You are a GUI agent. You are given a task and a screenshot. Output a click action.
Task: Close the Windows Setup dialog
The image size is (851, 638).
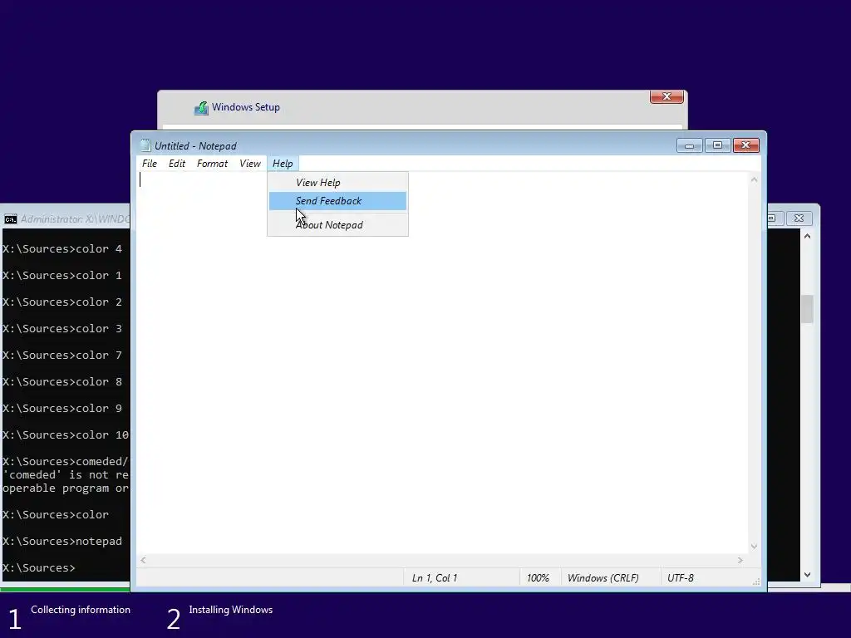point(667,96)
